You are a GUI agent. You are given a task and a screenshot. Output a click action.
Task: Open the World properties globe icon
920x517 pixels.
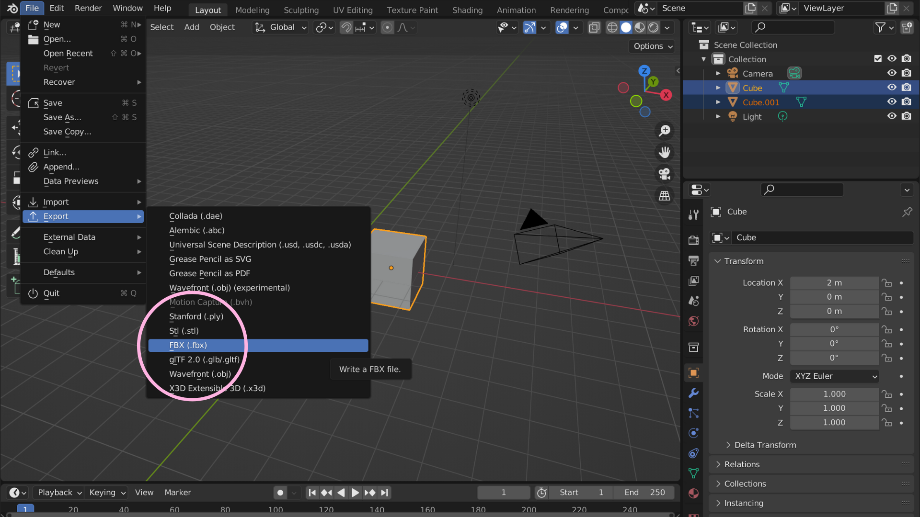point(693,321)
